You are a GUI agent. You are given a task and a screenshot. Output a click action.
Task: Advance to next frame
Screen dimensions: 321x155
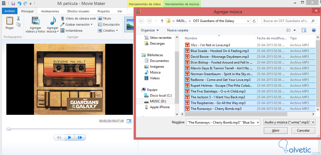click(x=80, y=137)
